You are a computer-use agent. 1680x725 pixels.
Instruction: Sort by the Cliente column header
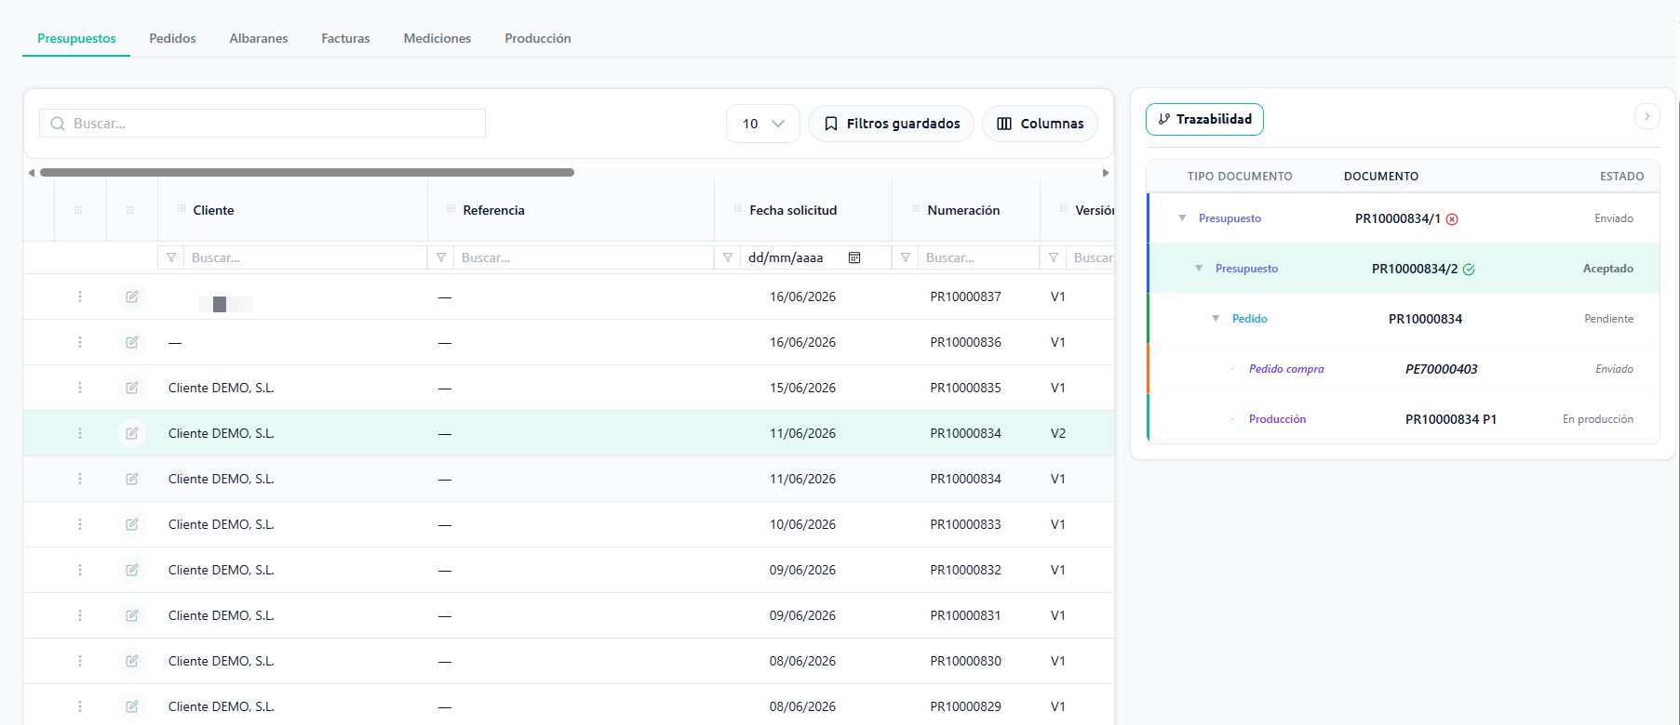(213, 210)
